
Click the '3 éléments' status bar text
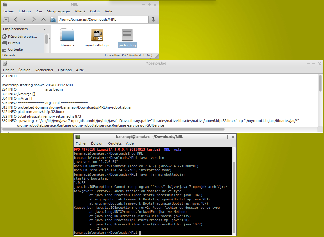(x=8, y=55)
